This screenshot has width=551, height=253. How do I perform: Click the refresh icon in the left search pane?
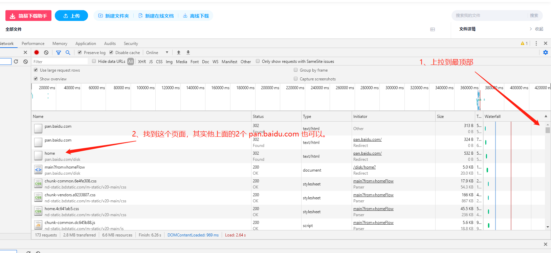[16, 61]
